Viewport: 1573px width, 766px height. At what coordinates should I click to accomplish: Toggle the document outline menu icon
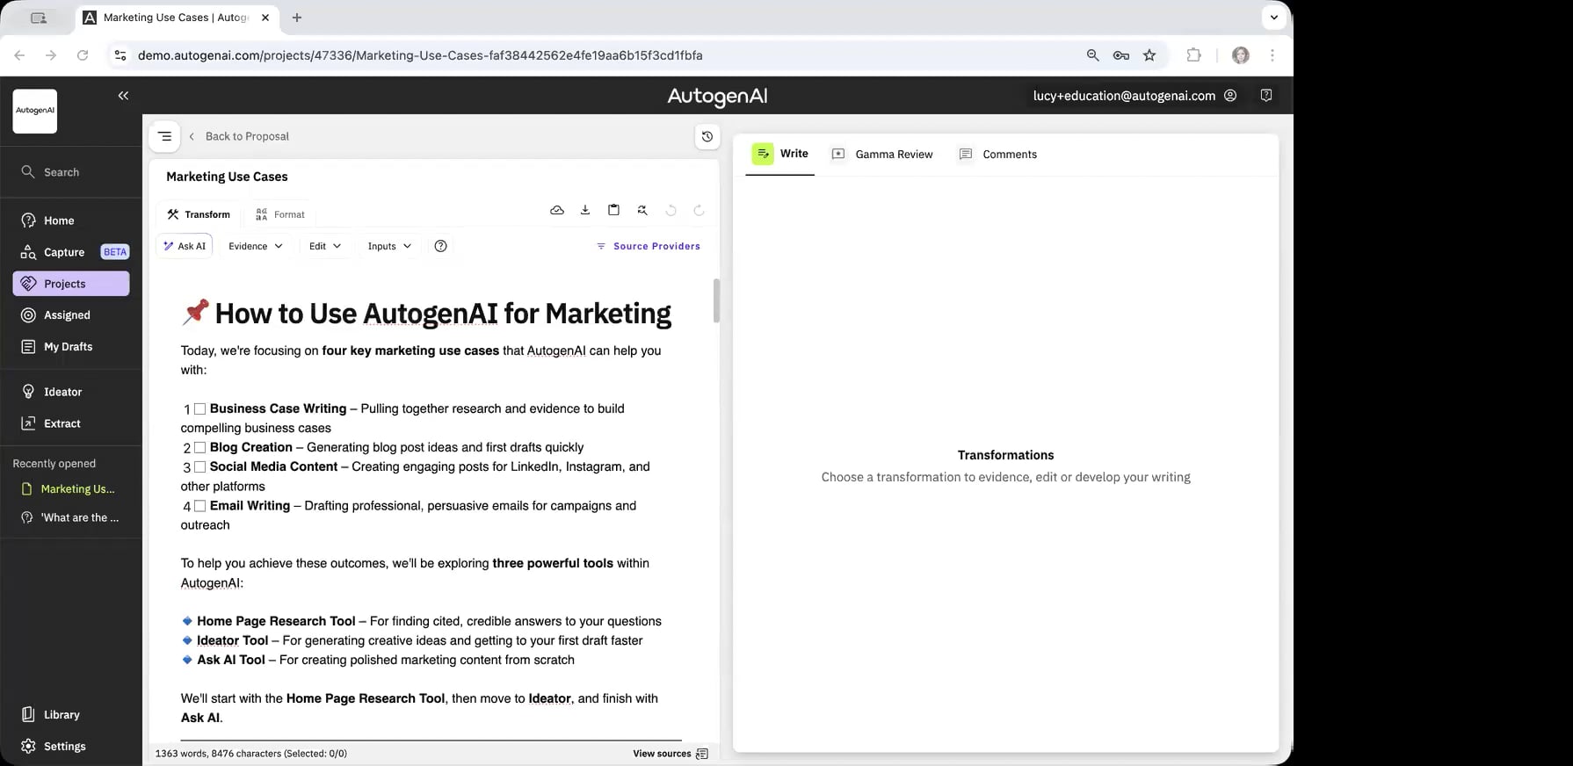pyautogui.click(x=164, y=136)
